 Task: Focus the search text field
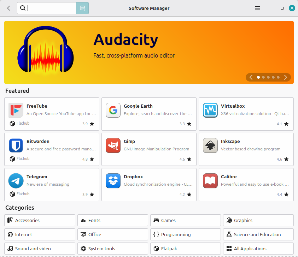tap(47, 8)
